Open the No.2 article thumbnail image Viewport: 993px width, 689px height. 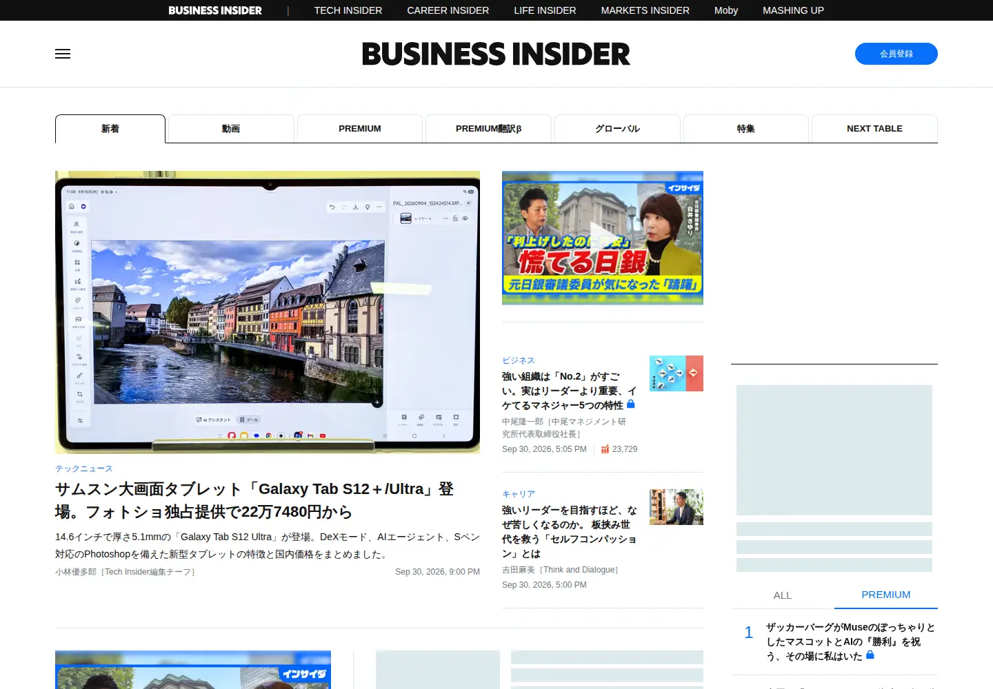pos(676,373)
